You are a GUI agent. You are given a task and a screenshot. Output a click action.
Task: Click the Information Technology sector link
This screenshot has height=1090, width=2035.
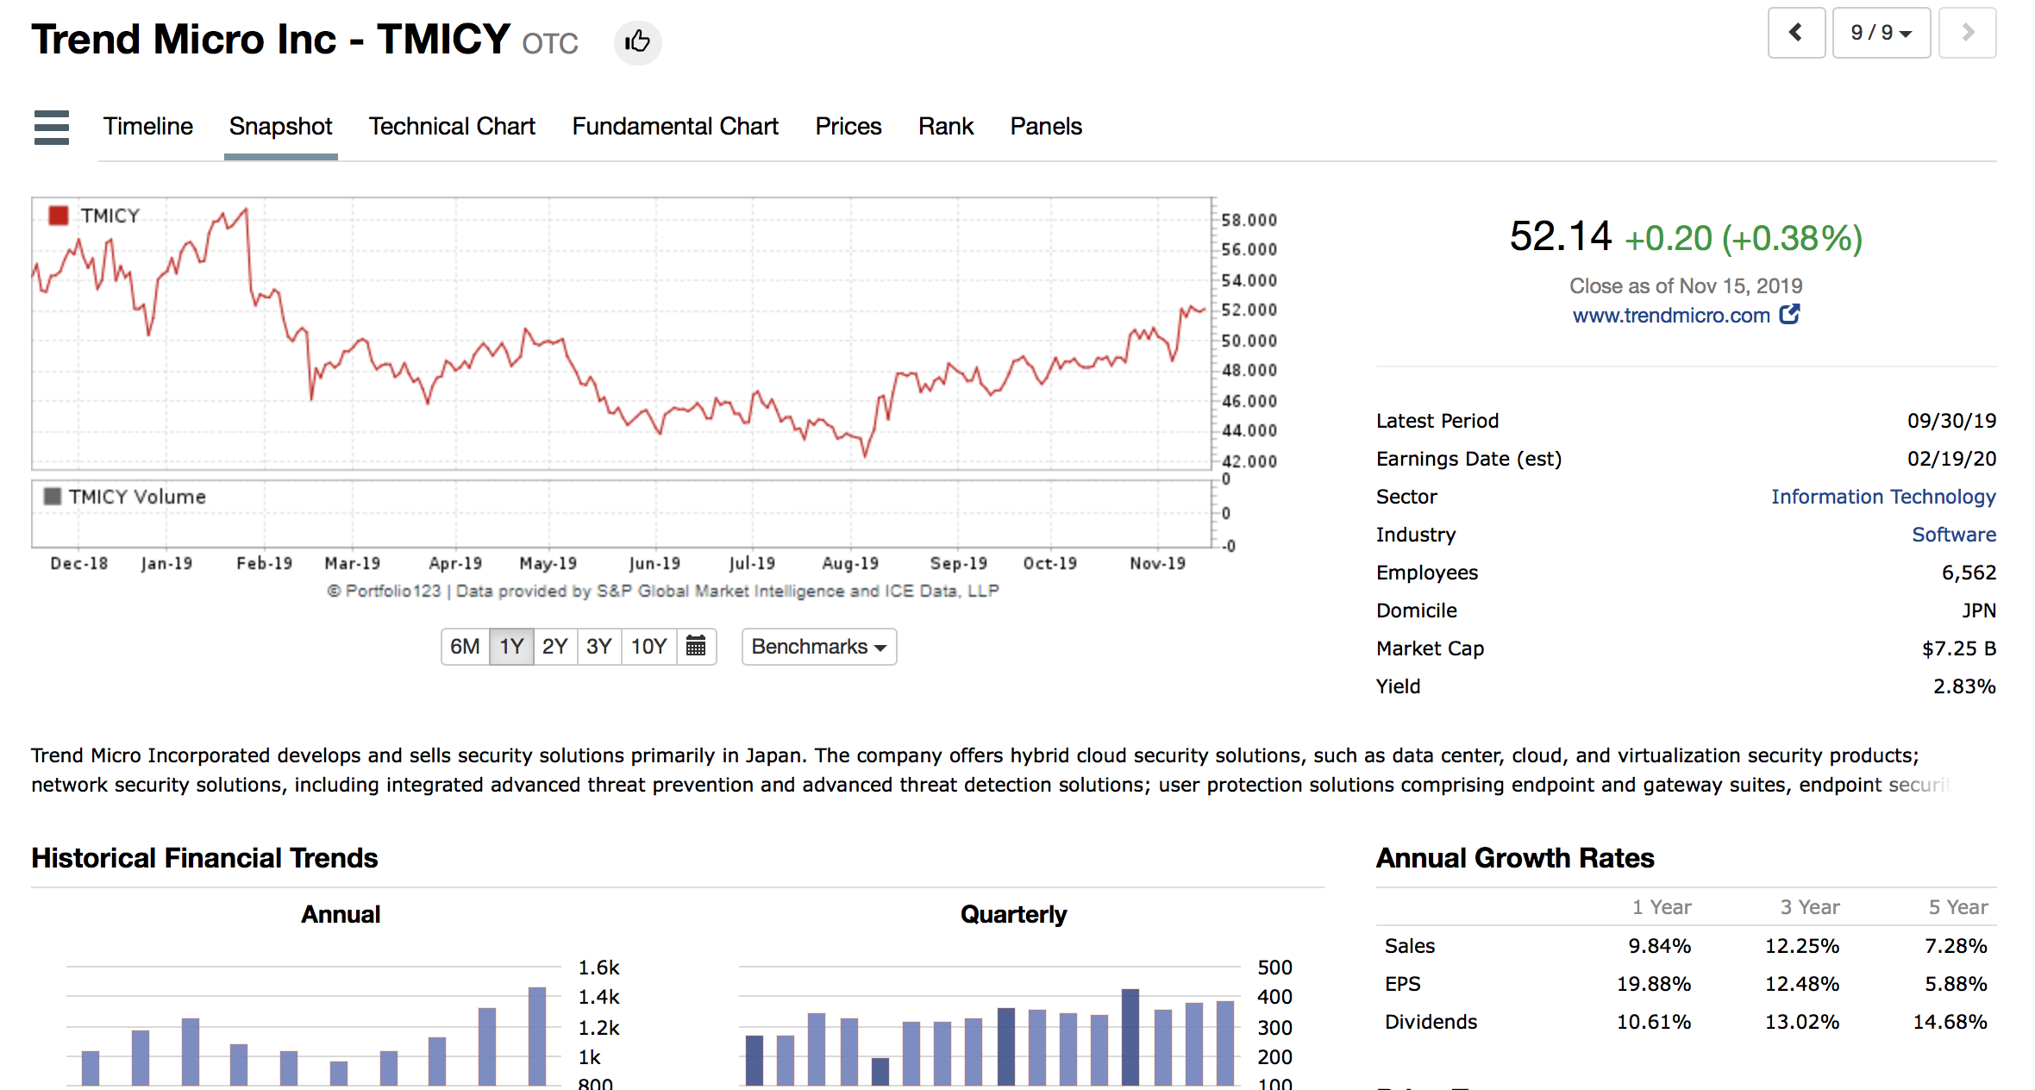pos(1883,497)
